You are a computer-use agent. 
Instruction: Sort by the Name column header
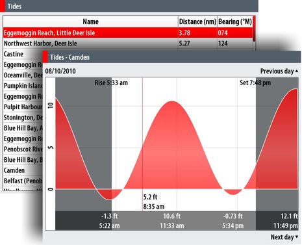90,21
